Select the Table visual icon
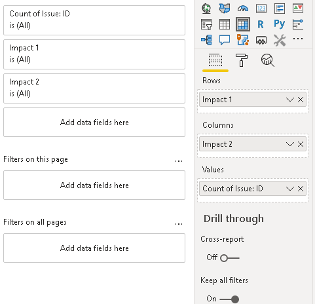The image size is (315, 304). pyautogui.click(x=225, y=24)
